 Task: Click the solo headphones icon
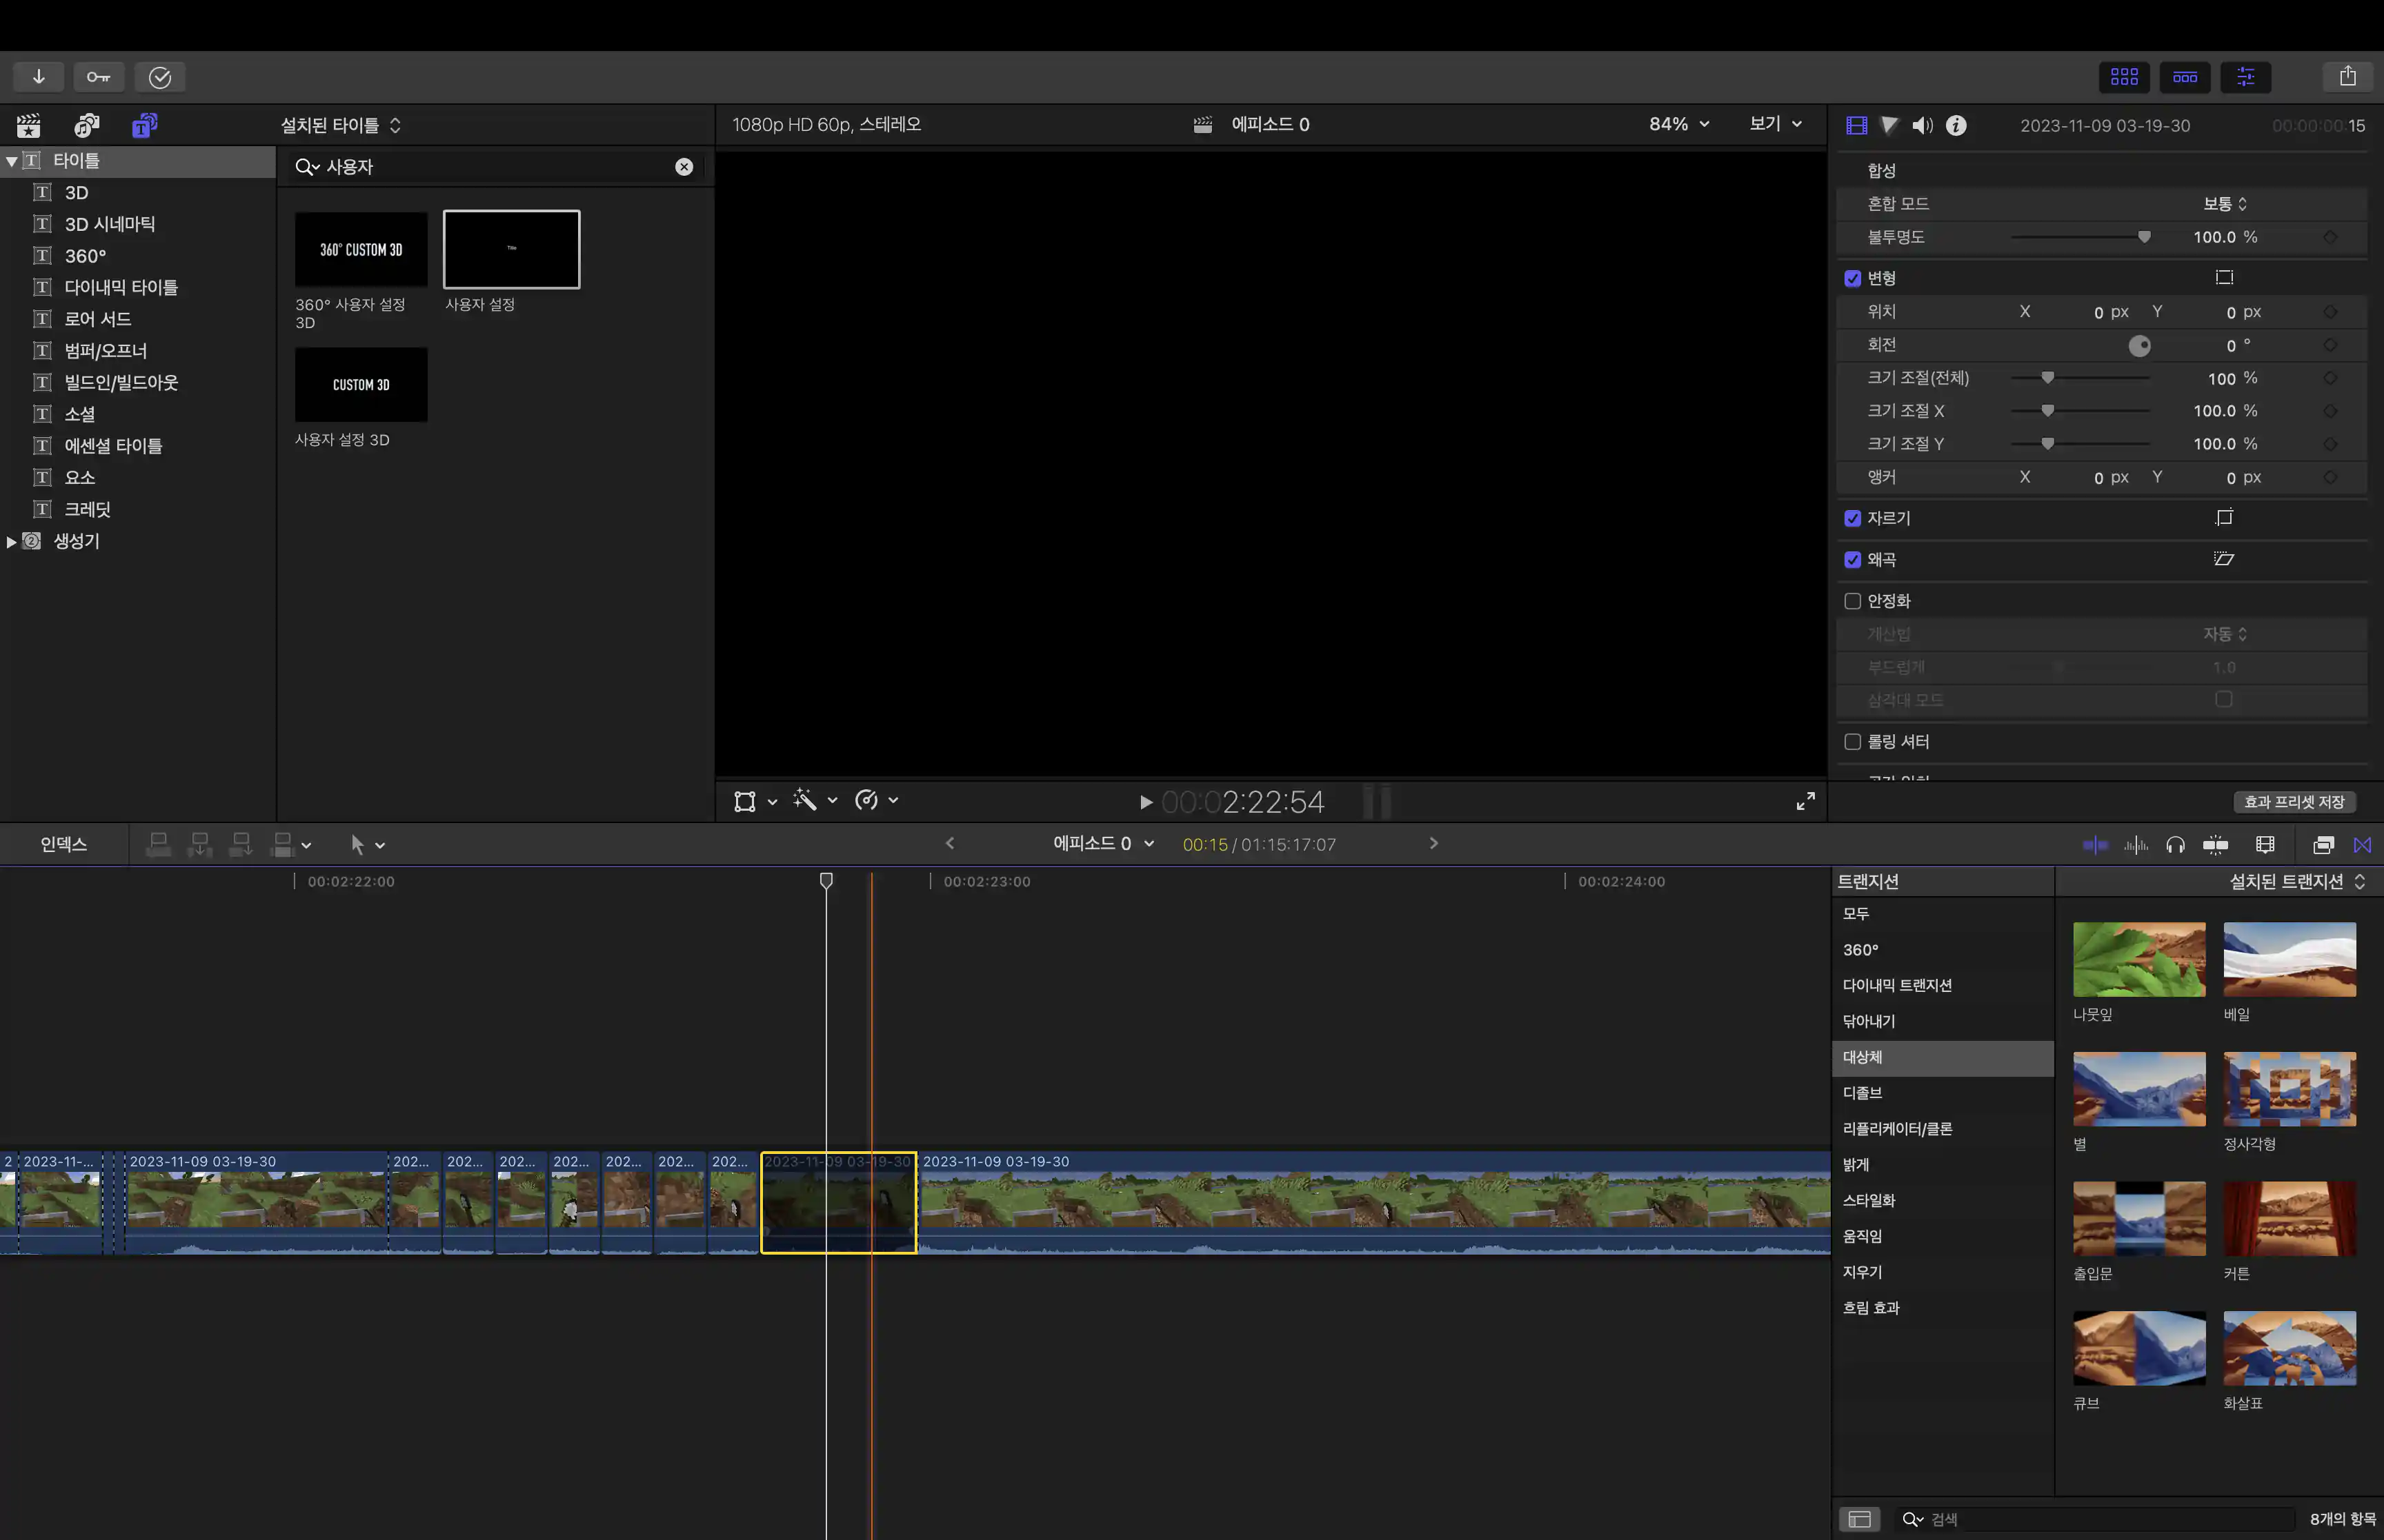(x=2175, y=845)
